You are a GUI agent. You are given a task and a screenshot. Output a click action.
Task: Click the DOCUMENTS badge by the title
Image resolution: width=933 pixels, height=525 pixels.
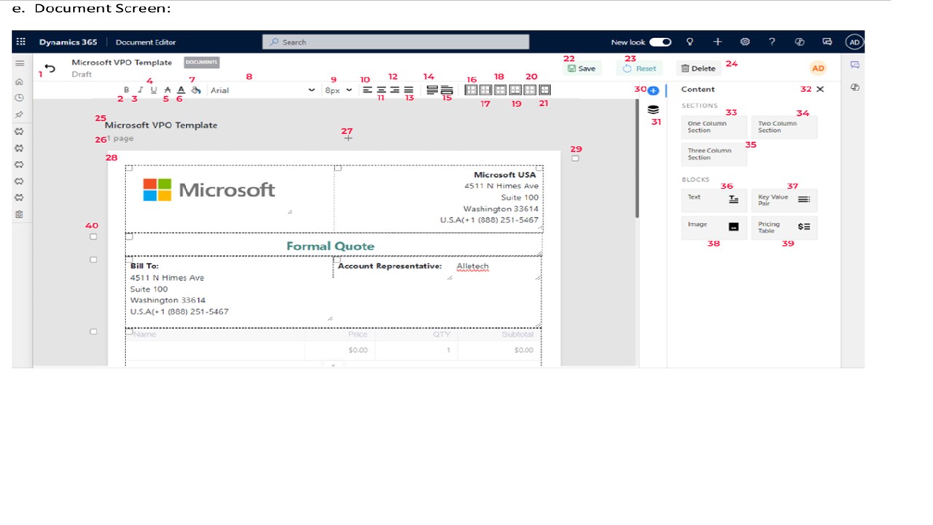point(202,62)
